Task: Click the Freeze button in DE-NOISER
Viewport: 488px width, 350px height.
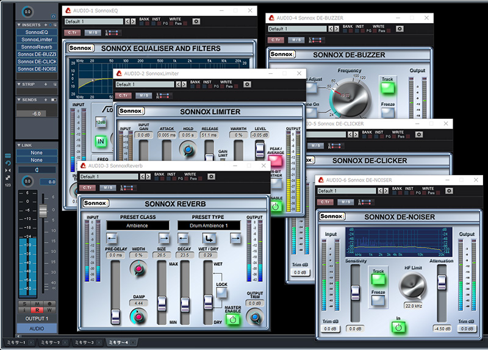Action: point(378,300)
